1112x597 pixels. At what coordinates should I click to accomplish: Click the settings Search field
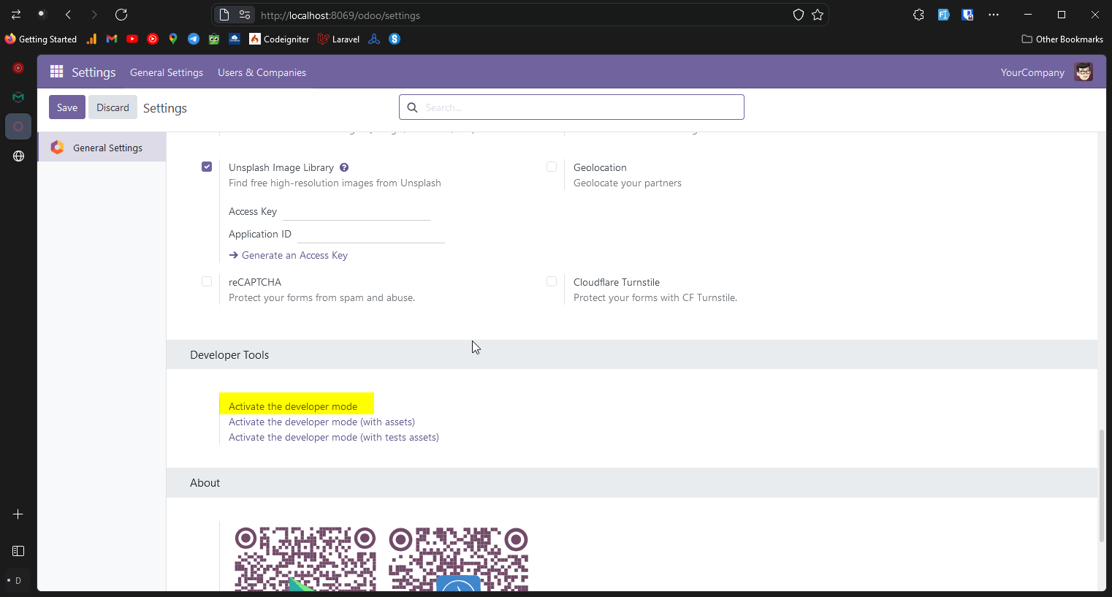click(571, 107)
